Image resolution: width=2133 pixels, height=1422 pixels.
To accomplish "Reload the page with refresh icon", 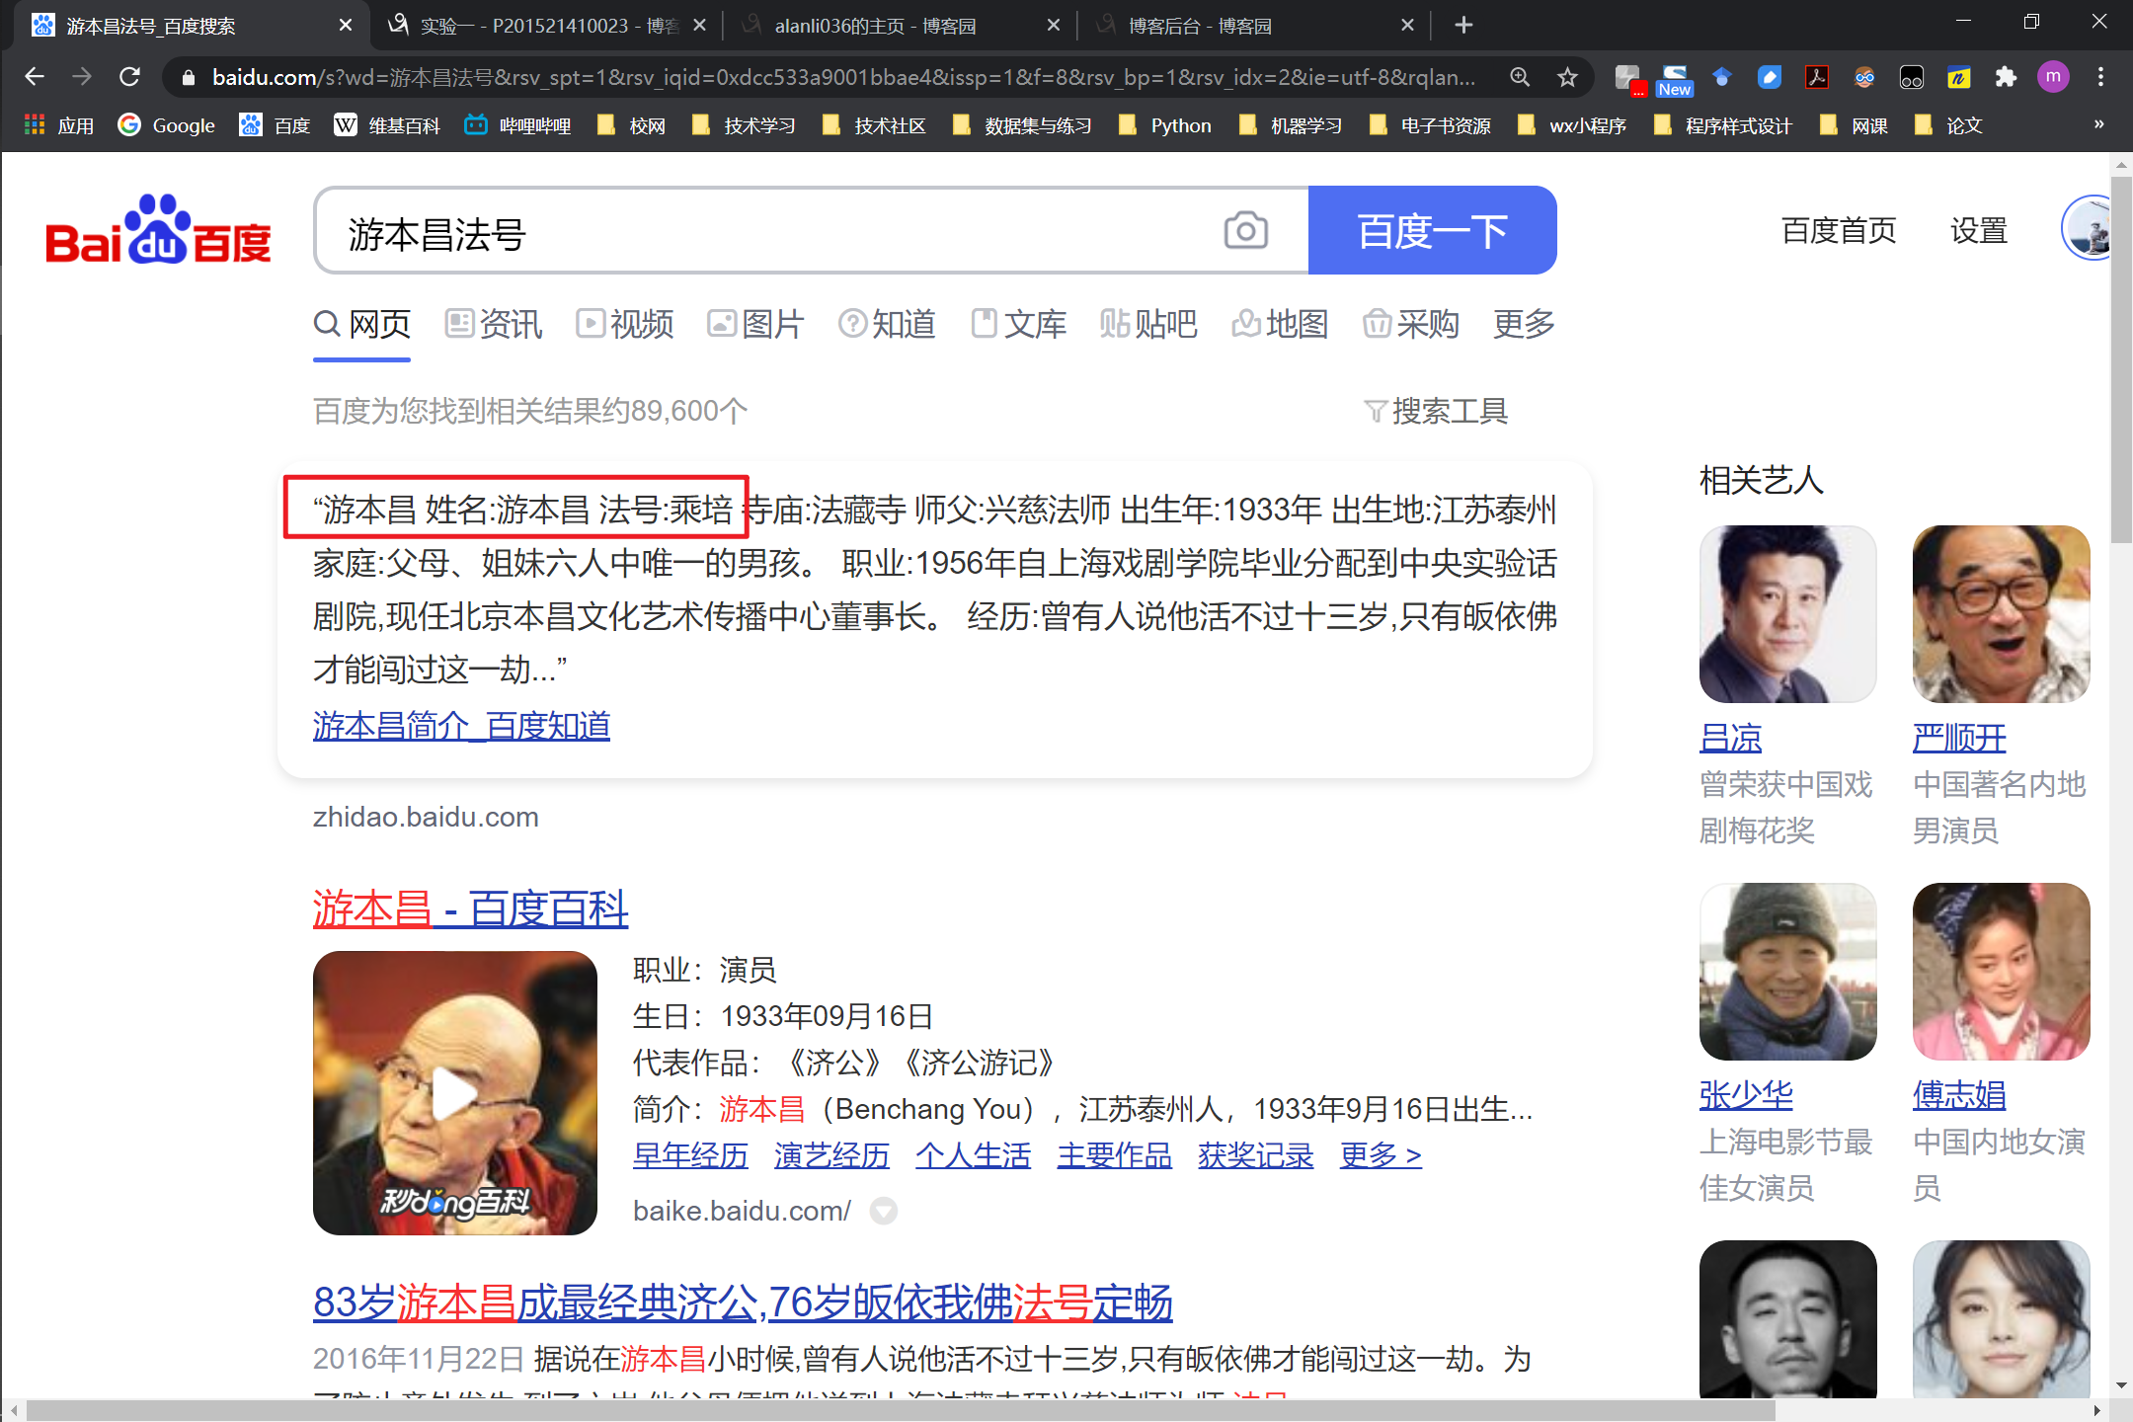I will pyautogui.click(x=129, y=77).
